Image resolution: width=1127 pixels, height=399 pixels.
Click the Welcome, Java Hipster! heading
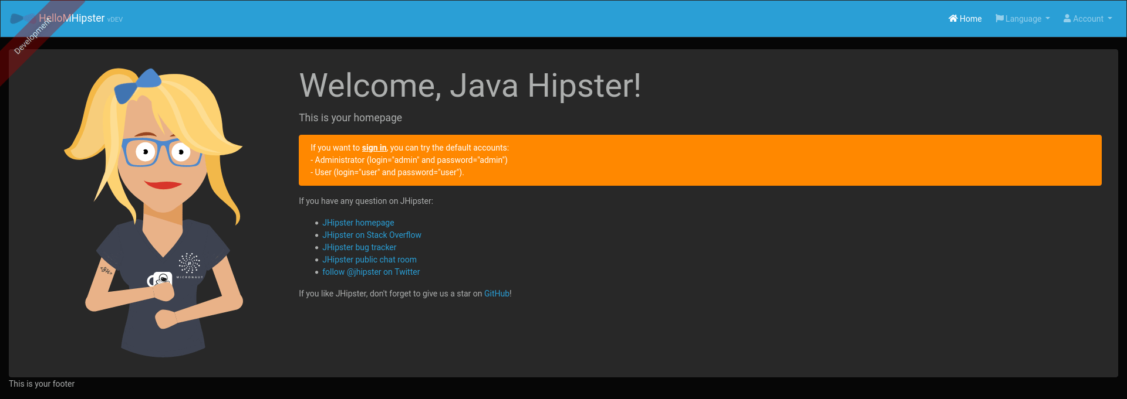470,86
